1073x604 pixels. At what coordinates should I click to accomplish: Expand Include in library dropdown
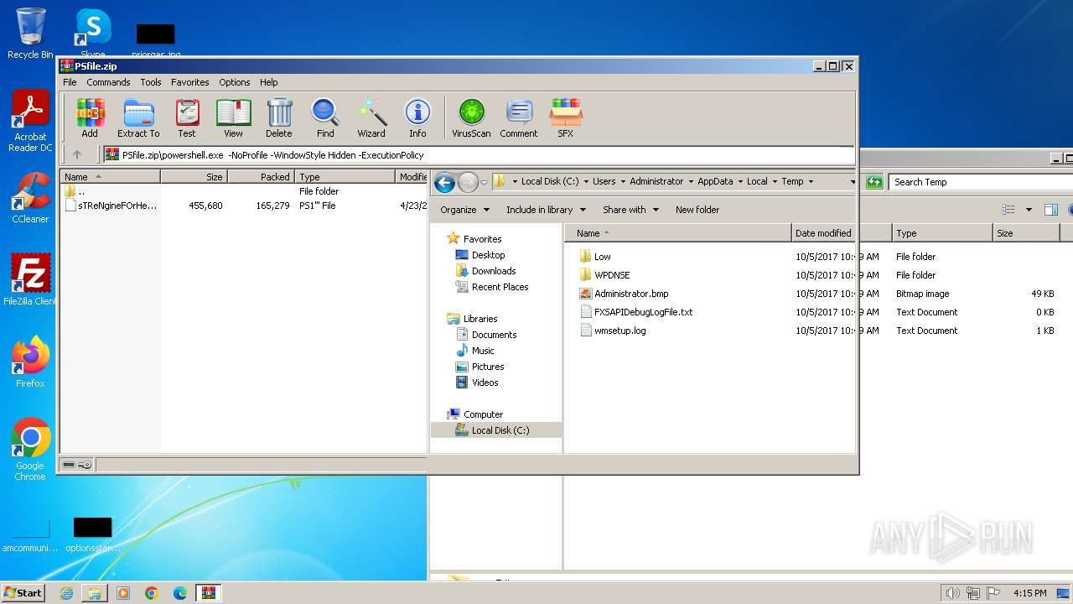(x=546, y=210)
